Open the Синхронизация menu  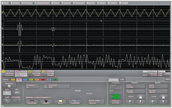click(x=42, y=3)
